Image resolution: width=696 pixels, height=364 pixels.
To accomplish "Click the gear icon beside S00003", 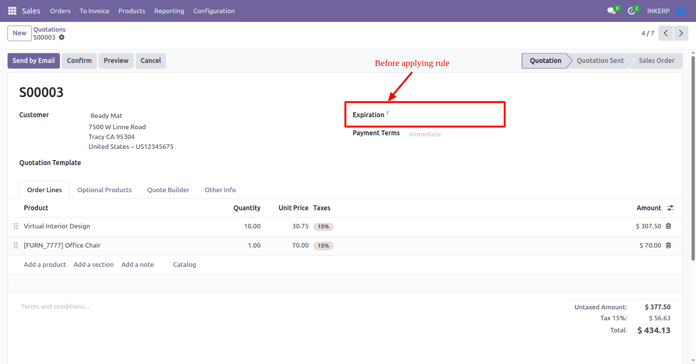I will tap(61, 37).
